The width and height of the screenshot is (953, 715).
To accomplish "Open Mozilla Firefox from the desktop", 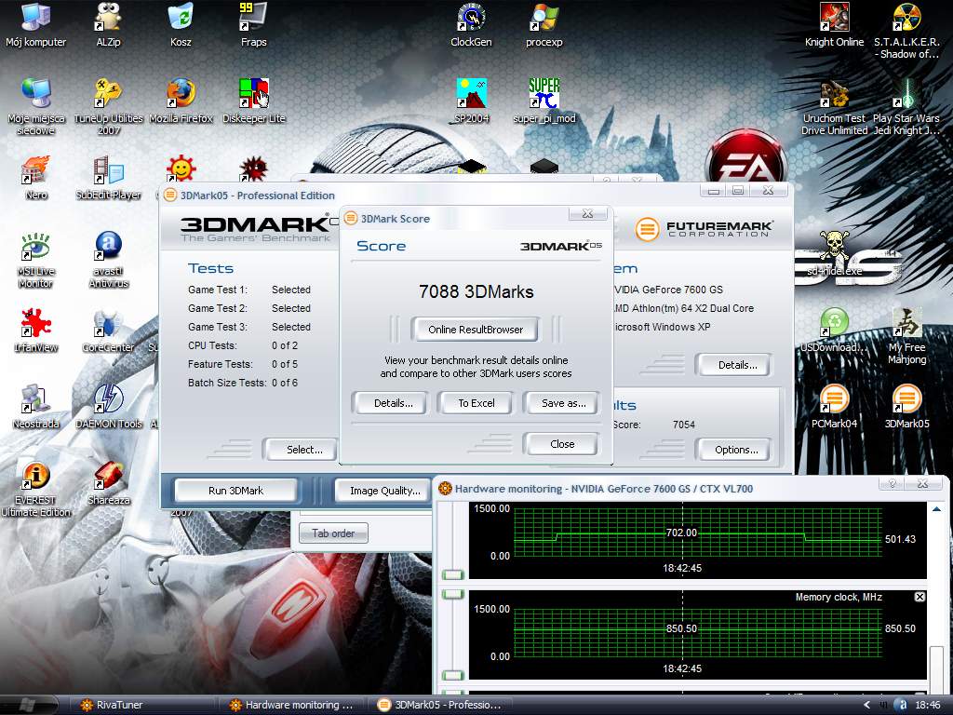I will tap(181, 102).
